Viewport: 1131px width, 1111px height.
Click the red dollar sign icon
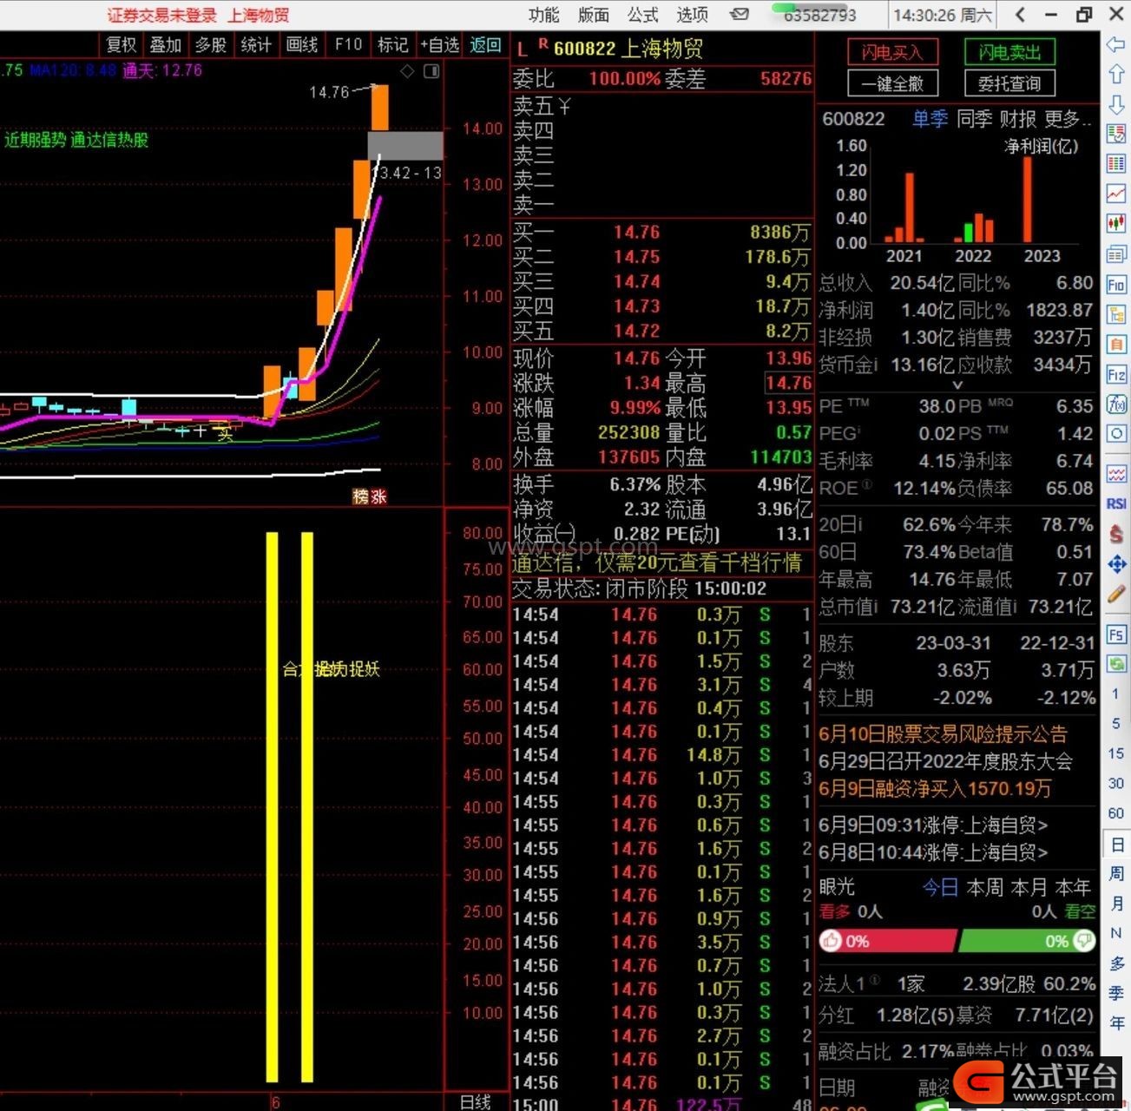click(1116, 533)
